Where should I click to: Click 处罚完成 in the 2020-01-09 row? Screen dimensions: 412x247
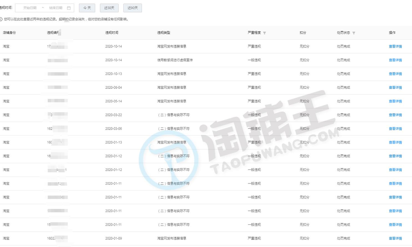(x=343, y=238)
